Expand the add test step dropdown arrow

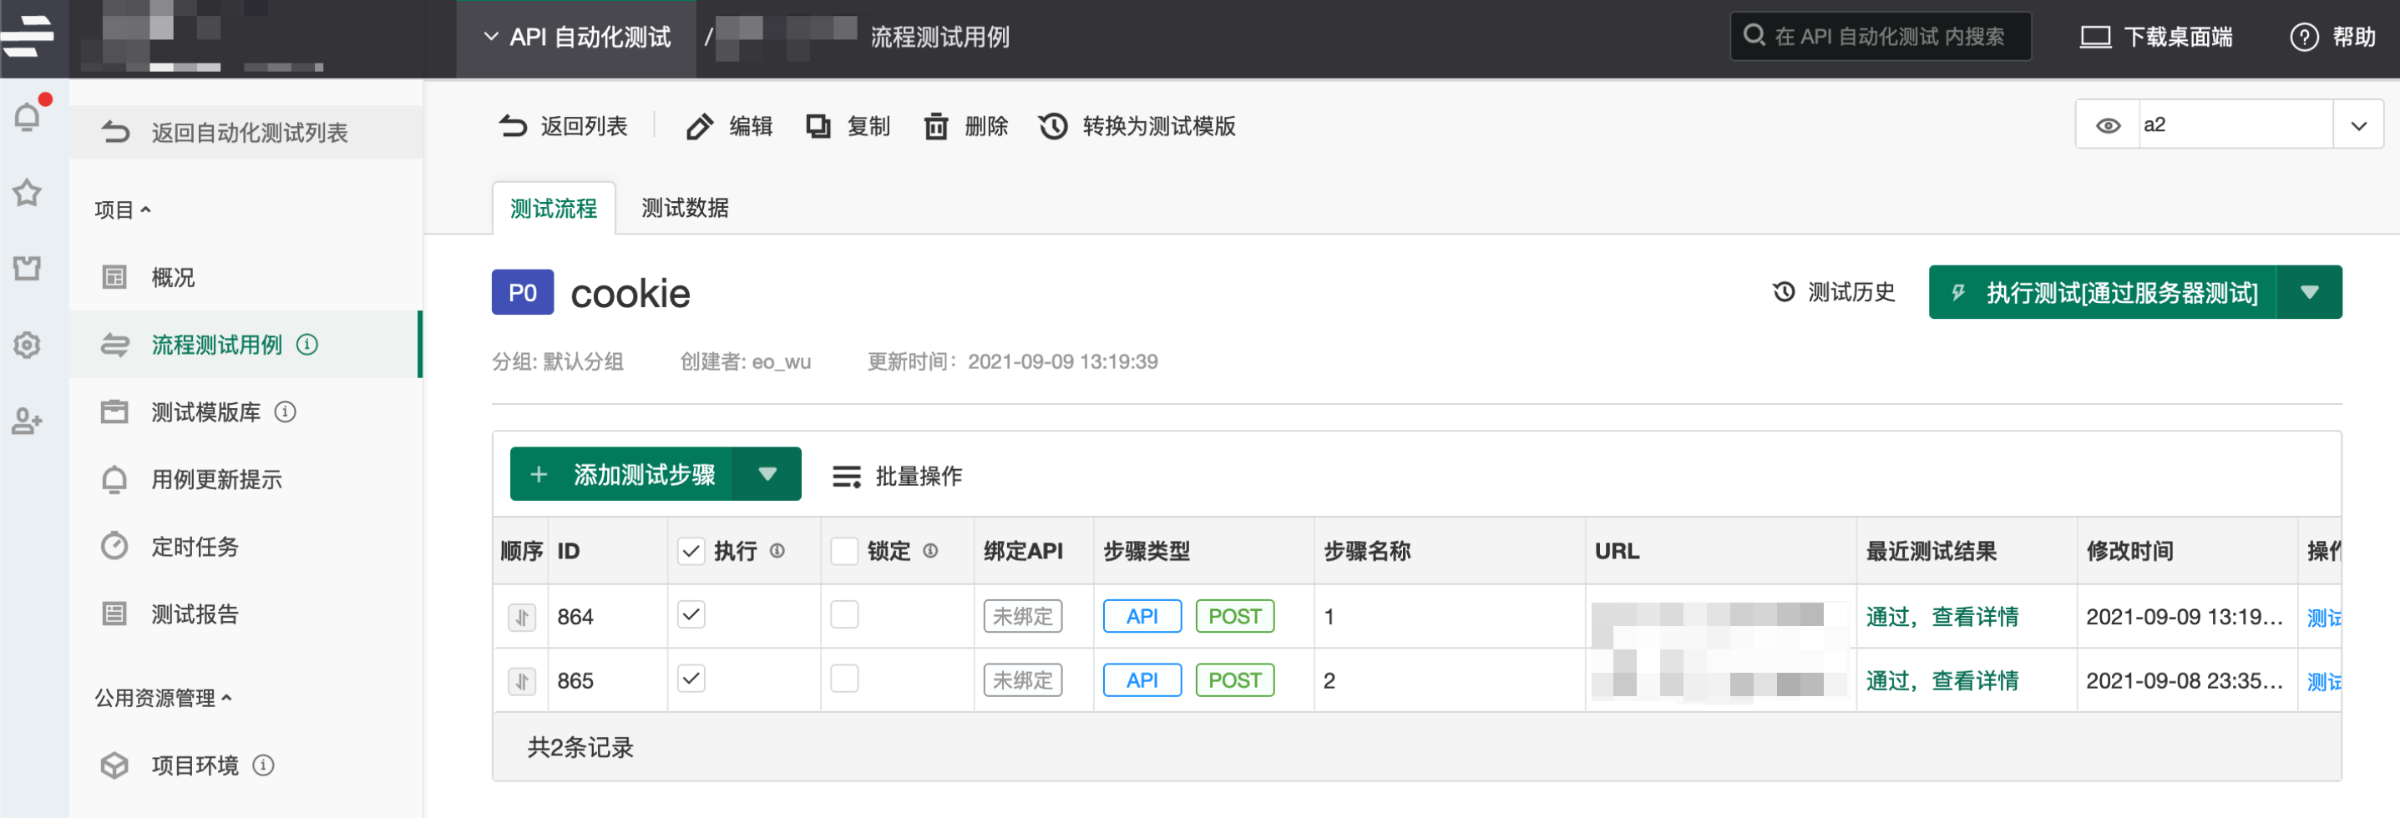pyautogui.click(x=767, y=474)
